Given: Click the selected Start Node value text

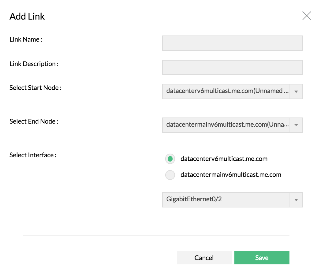Looking at the screenshot, I should tap(226, 91).
